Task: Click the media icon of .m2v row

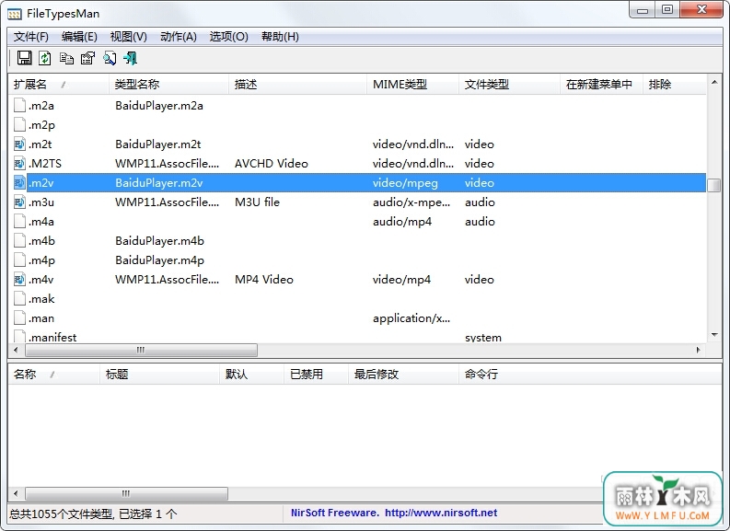Action: coord(19,183)
